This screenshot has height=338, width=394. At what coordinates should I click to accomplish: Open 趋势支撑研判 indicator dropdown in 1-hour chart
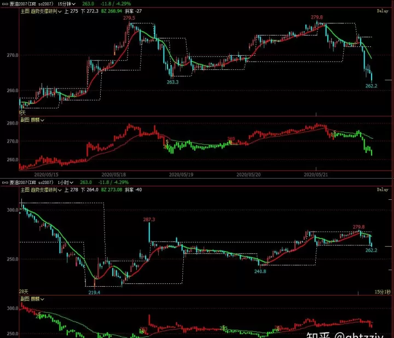tap(46, 190)
